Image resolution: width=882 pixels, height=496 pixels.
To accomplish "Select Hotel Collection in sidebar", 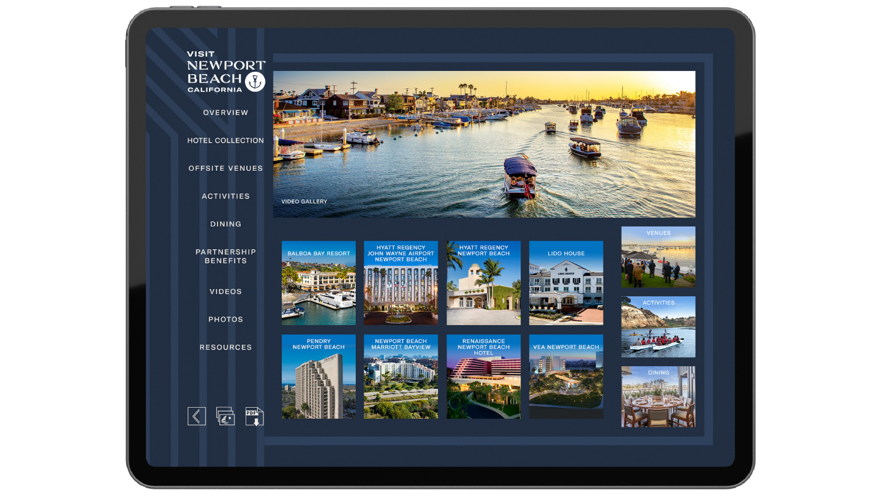I will [226, 140].
